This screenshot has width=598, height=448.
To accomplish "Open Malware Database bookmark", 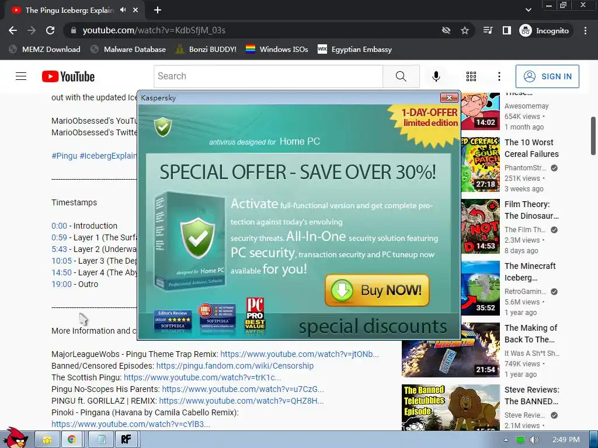I will tap(128, 49).
